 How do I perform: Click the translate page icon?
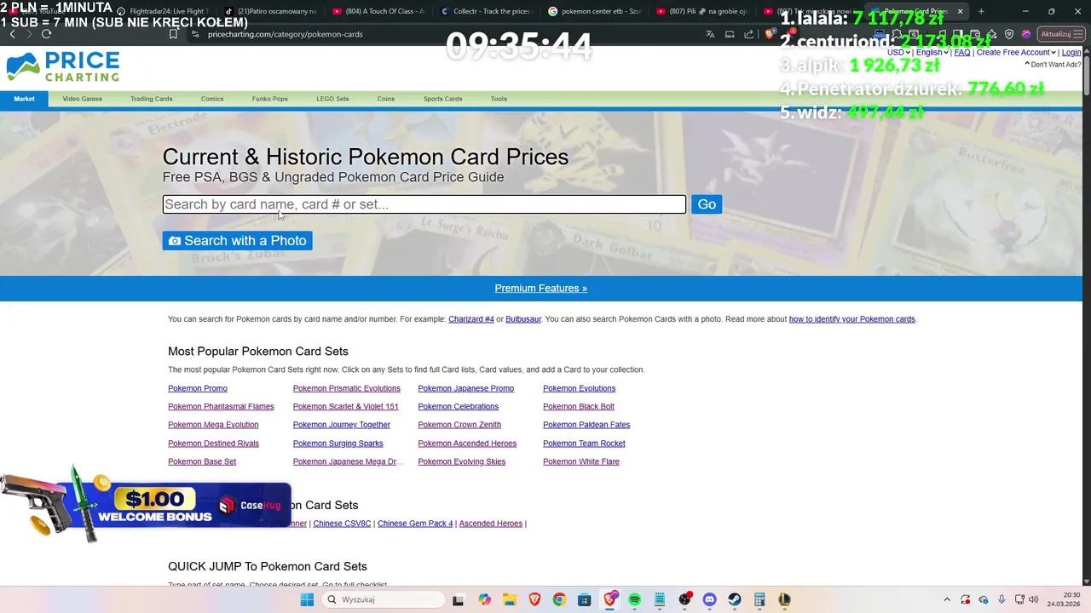(x=710, y=34)
